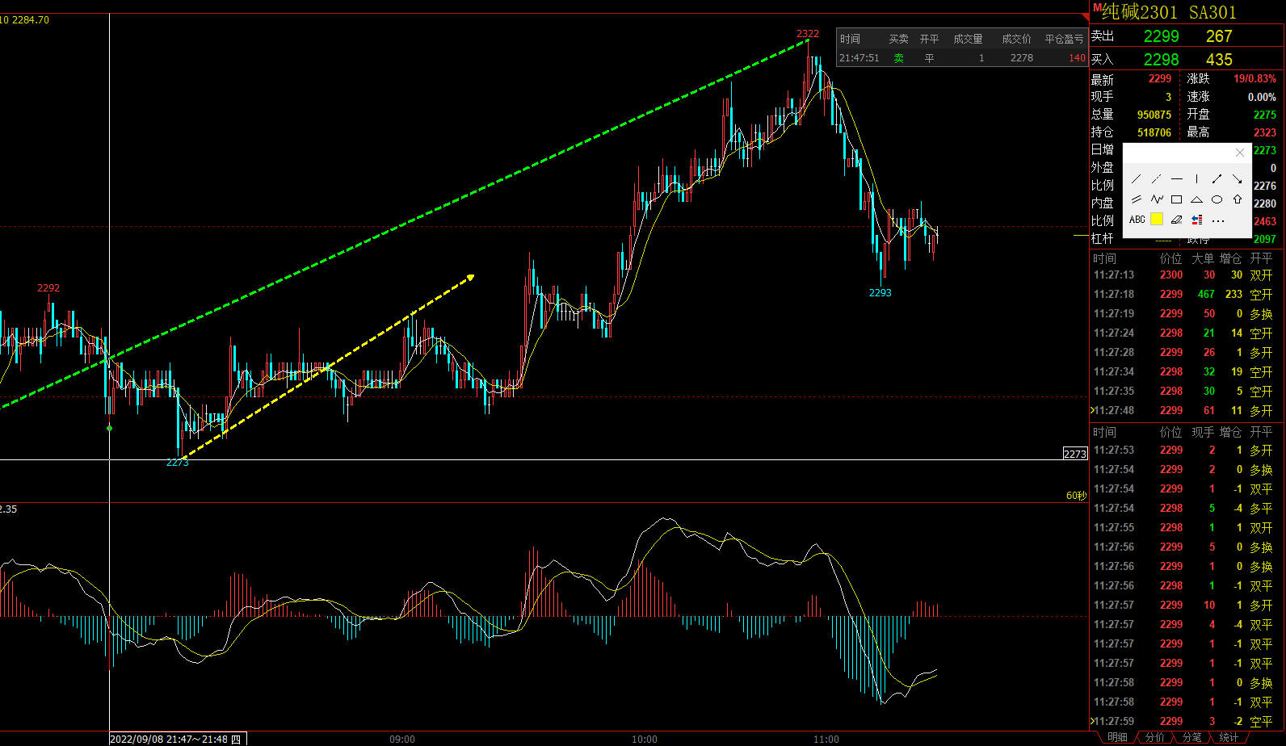Switch to the 分价 tab

(1155, 738)
